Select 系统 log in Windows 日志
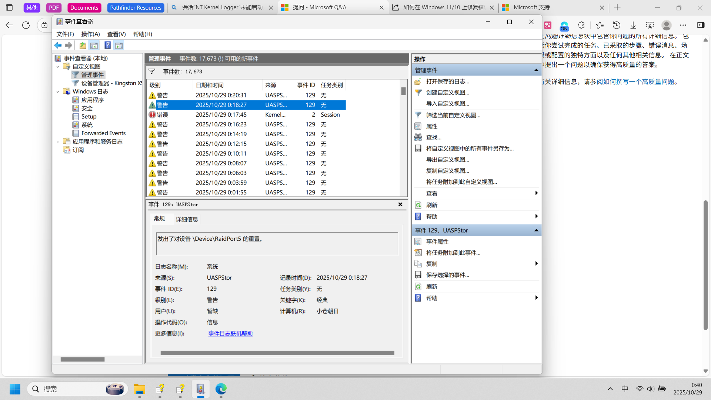Viewport: 711px width, 400px height. [87, 125]
